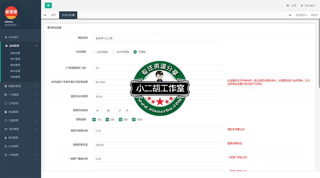
Task: Open the 用户管理 submenu item
Action: pyautogui.click(x=15, y=59)
